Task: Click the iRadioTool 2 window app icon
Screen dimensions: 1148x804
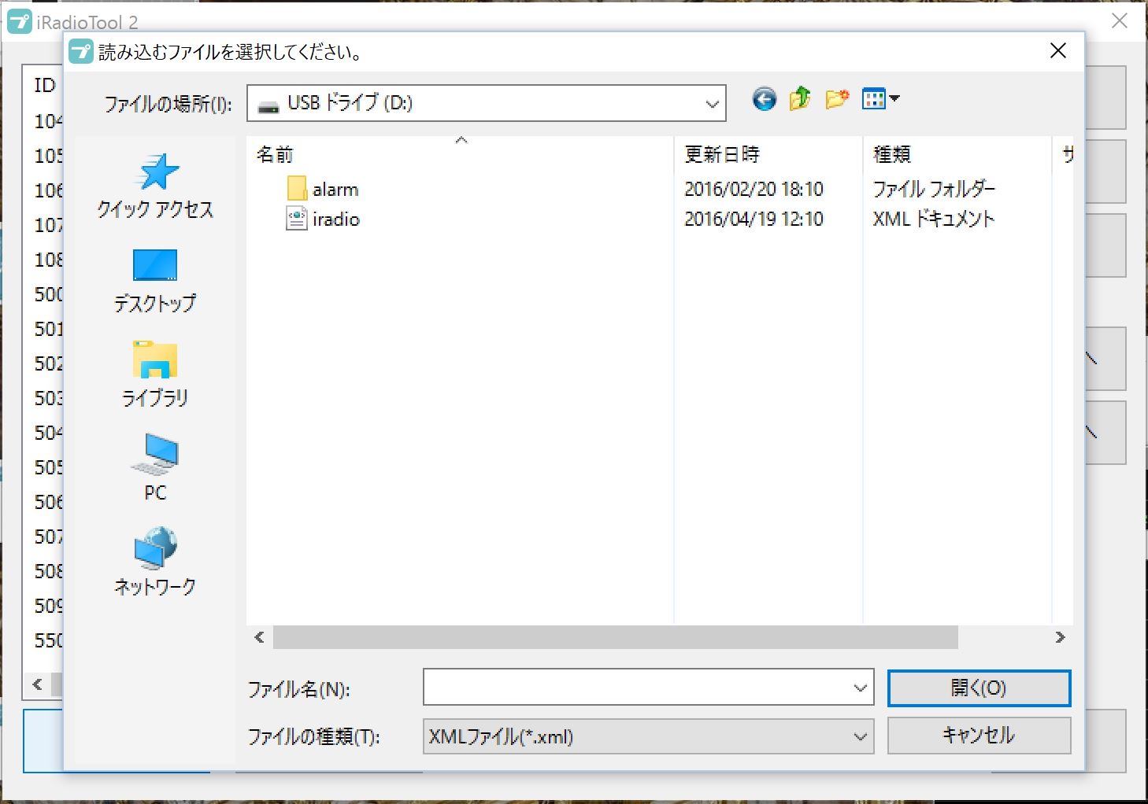Action: 19,22
